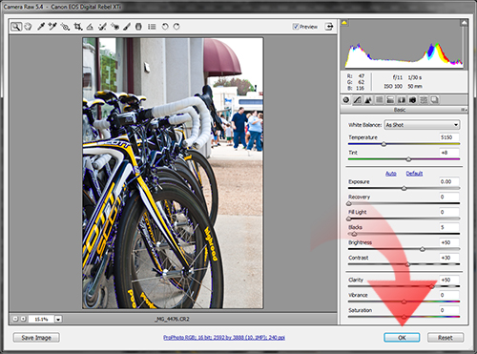This screenshot has width=477, height=354.
Task: Select the Color Sampler tool
Action: [x=52, y=27]
